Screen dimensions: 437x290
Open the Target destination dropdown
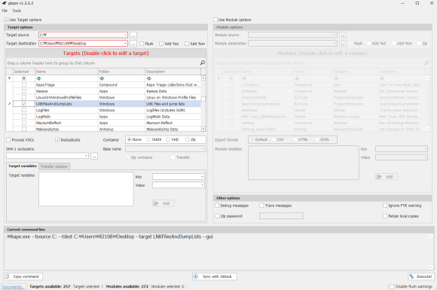(125, 44)
